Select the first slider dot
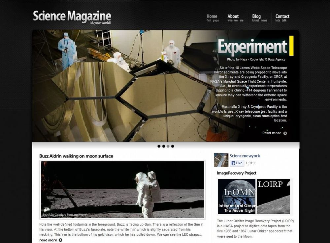330x243 pixels. pyautogui.click(x=159, y=146)
